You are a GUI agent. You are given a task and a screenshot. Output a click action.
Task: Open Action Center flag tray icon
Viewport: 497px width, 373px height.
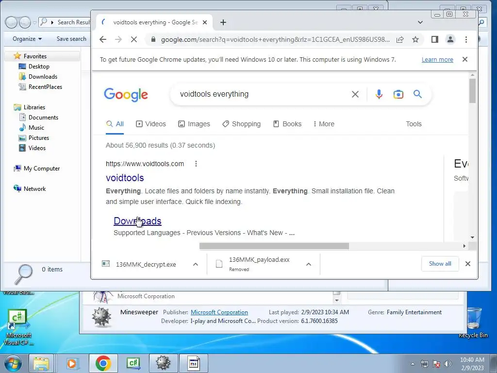click(x=436, y=364)
